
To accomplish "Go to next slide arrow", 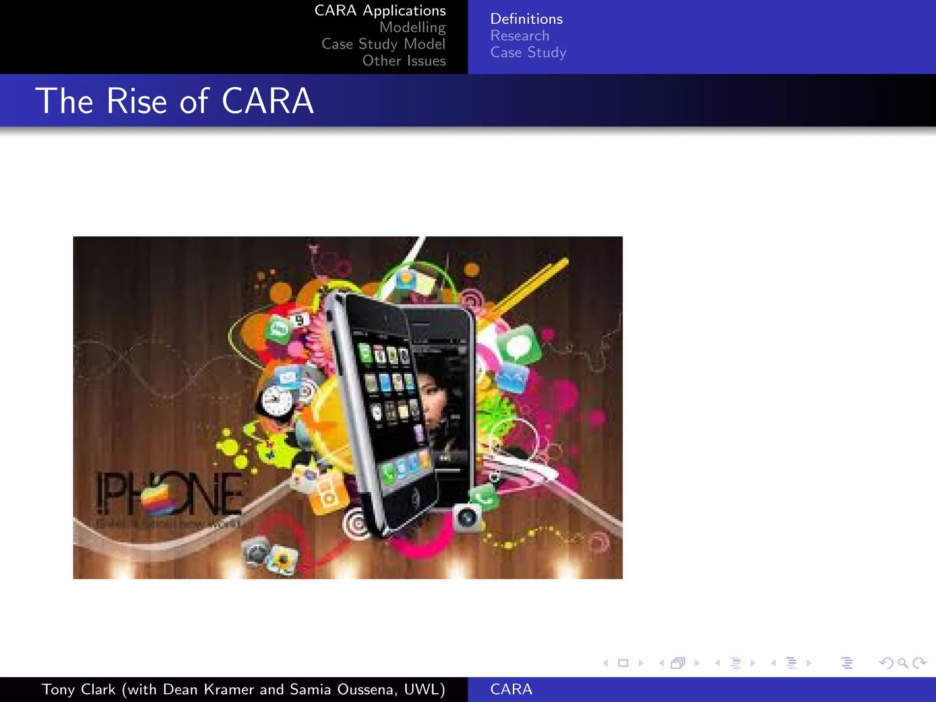I will tap(641, 663).
